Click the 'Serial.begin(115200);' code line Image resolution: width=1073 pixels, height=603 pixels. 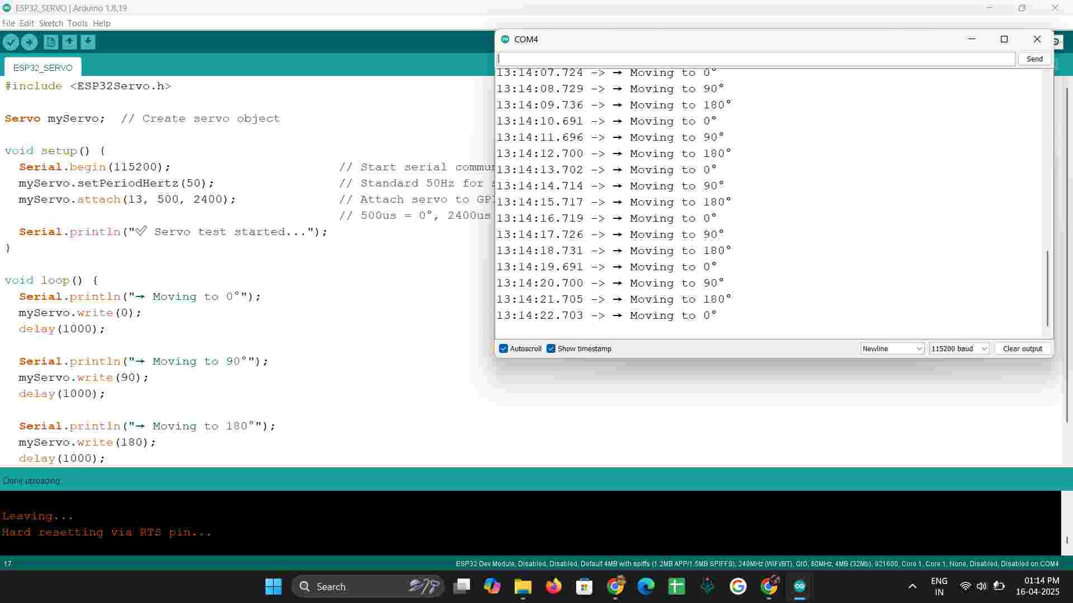click(x=95, y=167)
